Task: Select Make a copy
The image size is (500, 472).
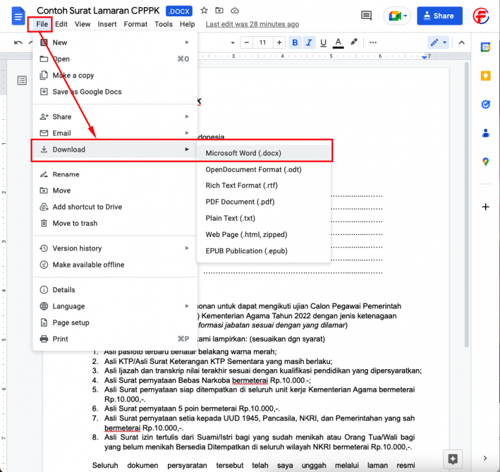Action: coord(115,76)
